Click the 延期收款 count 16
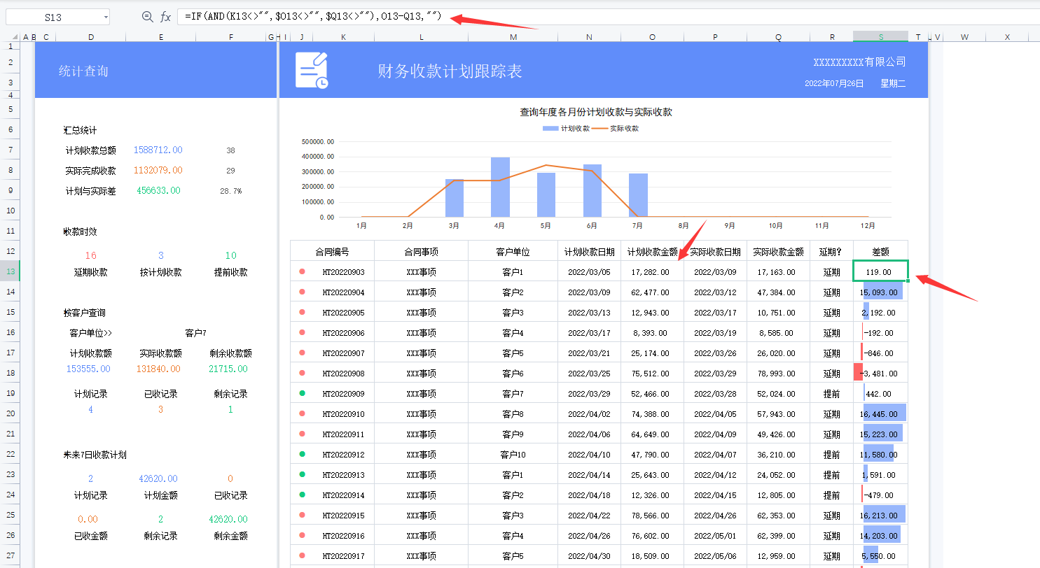 tap(91, 255)
